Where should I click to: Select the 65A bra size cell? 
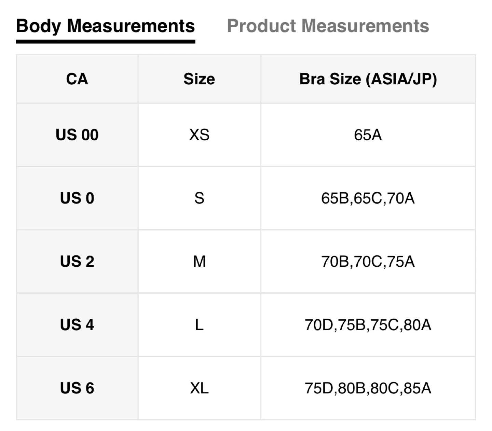click(x=368, y=135)
